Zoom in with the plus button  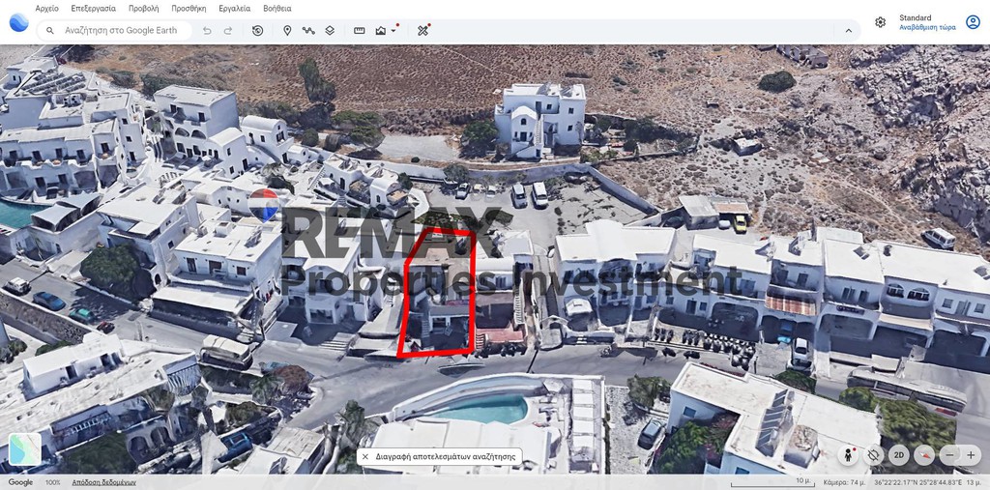[x=971, y=454]
